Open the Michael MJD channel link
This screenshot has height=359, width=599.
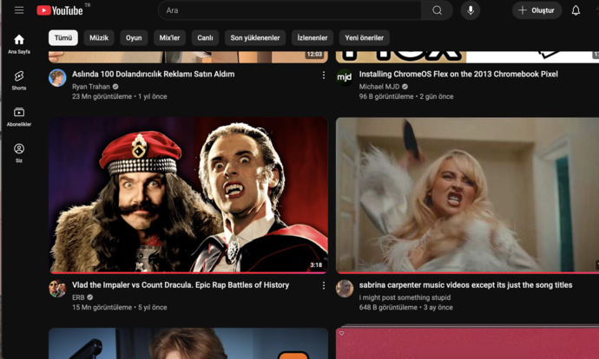click(x=378, y=87)
